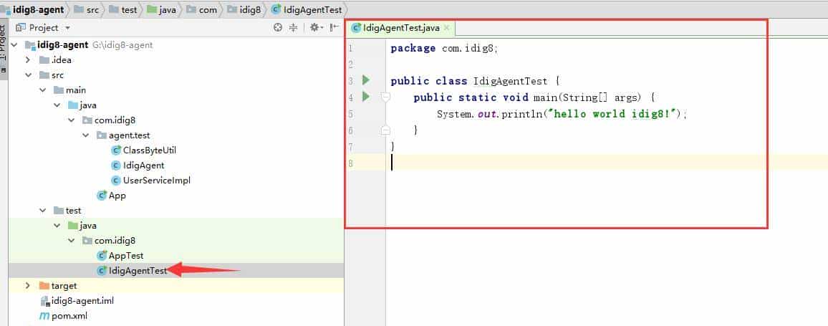Close the IdigAgentTest.java tab
This screenshot has width=828, height=326.
point(446,28)
